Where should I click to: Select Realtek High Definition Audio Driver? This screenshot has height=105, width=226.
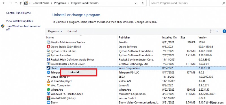[x=72, y=59]
